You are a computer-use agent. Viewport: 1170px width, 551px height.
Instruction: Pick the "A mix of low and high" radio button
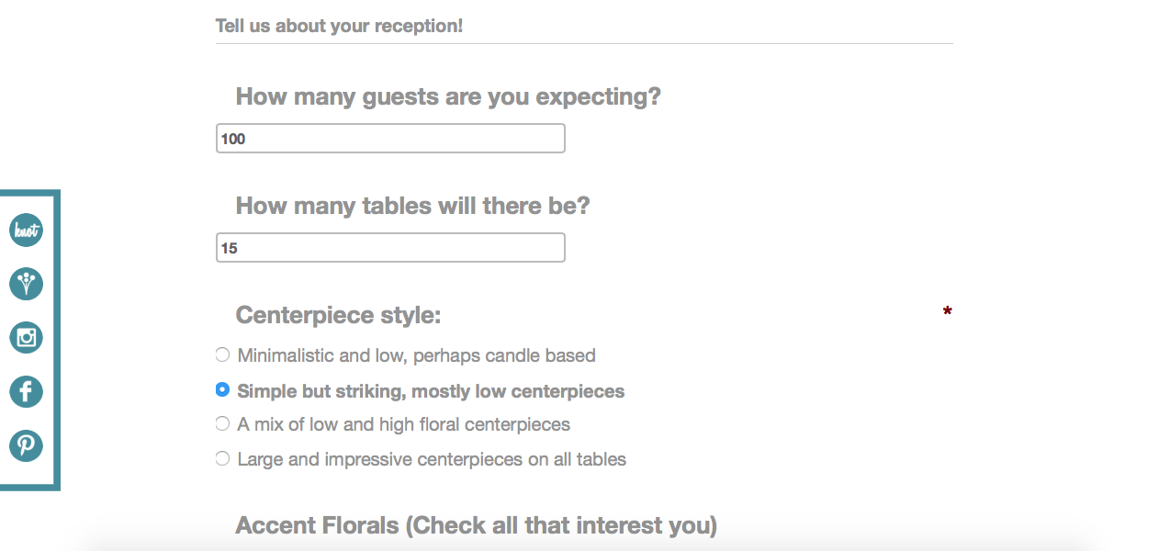tap(222, 423)
